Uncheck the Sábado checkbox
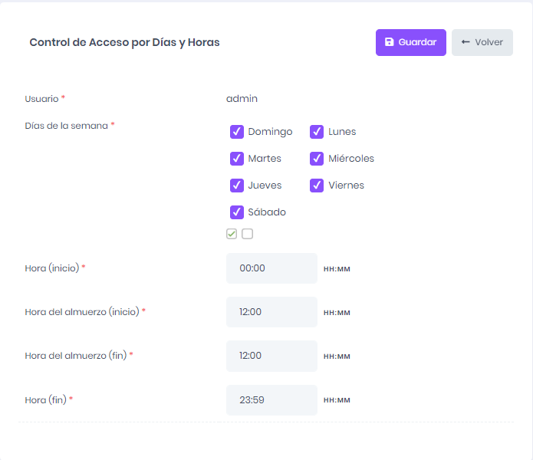Screen dimensions: 533x460 (237, 212)
